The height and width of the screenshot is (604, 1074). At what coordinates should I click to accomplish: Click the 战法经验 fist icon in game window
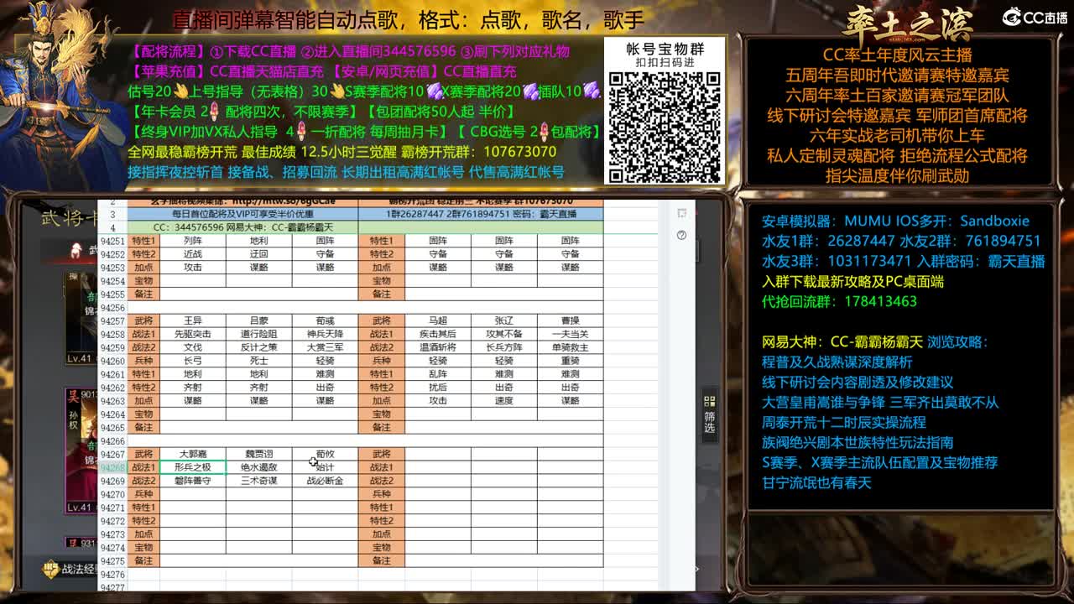point(52,570)
